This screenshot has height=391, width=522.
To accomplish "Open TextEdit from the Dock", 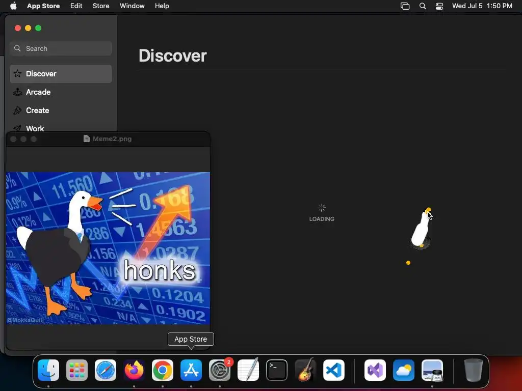I will tap(248, 370).
